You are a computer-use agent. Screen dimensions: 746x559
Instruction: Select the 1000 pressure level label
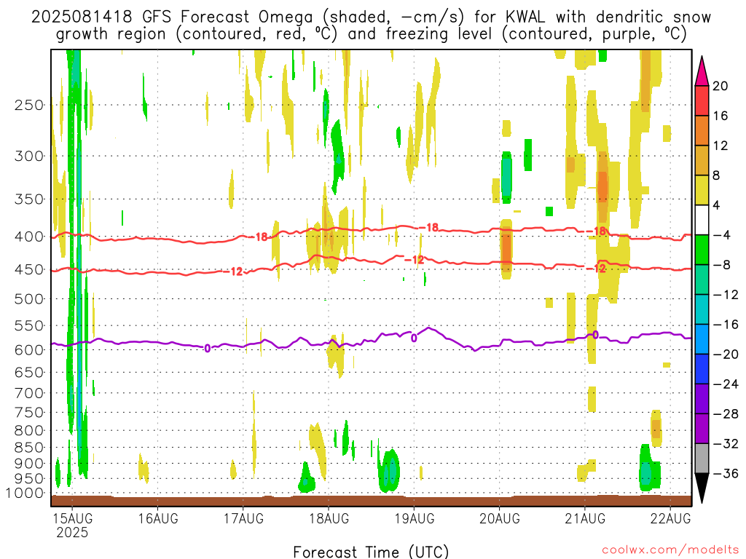(x=25, y=493)
